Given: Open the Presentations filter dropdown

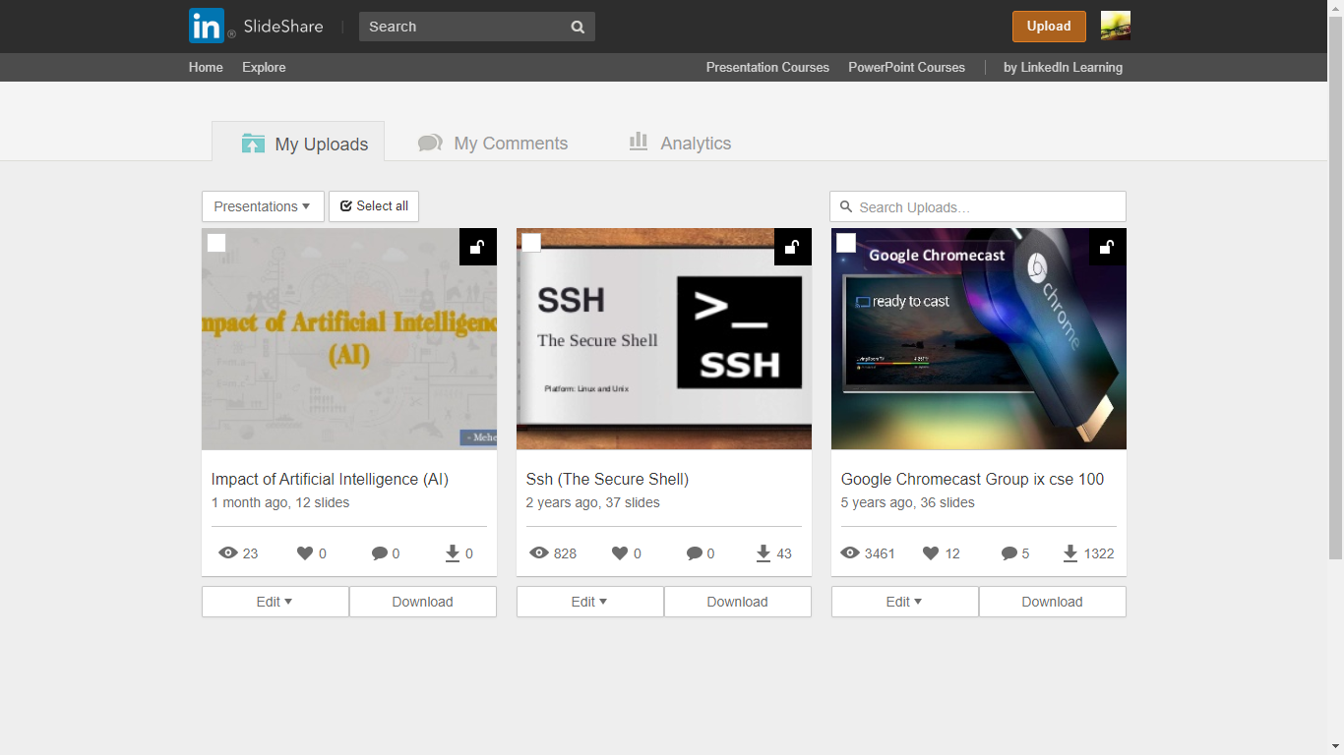Looking at the screenshot, I should tap(263, 206).
